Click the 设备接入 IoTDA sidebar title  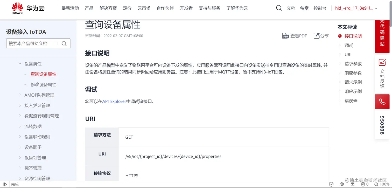point(26,32)
